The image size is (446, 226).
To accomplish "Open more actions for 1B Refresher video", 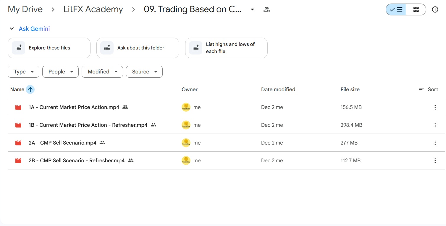I will [x=435, y=125].
